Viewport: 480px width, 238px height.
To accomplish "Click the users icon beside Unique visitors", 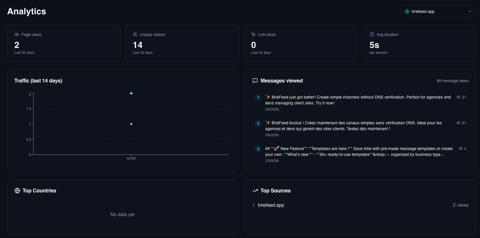I will pyautogui.click(x=135, y=35).
